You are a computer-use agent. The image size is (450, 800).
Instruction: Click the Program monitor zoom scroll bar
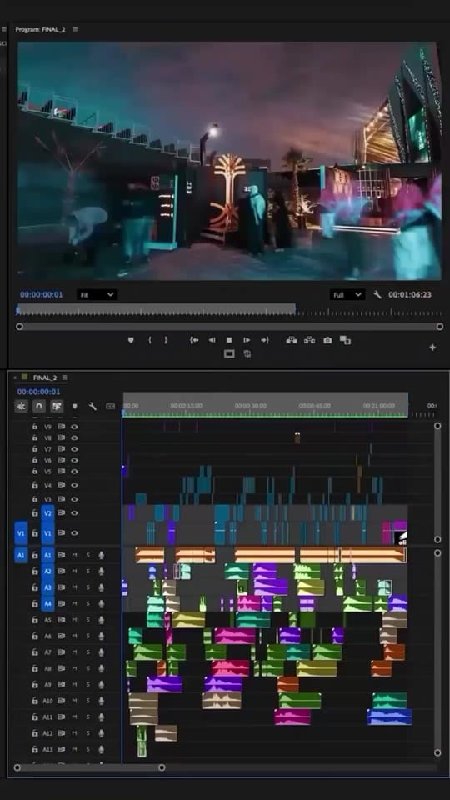(x=229, y=327)
